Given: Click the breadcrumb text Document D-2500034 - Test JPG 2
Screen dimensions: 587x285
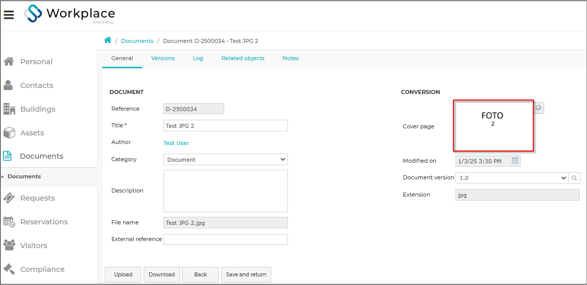Looking at the screenshot, I should point(211,41).
